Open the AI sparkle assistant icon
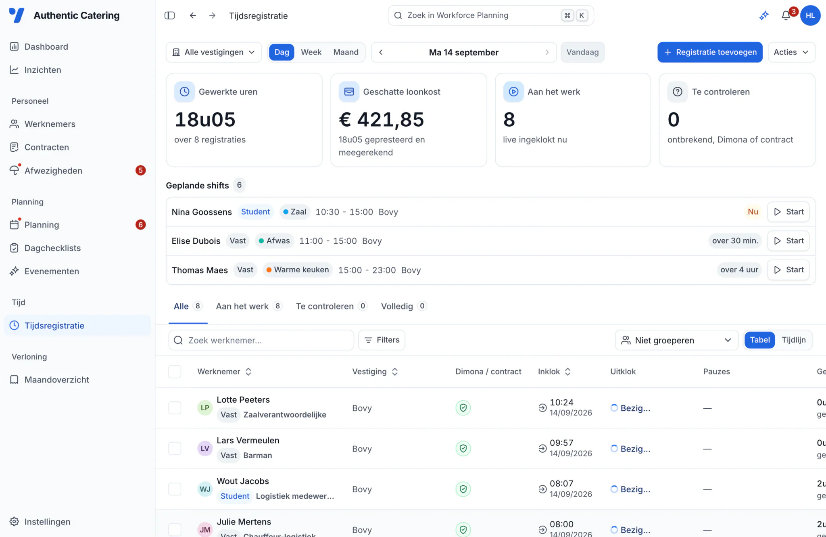The image size is (826, 537). click(x=764, y=15)
